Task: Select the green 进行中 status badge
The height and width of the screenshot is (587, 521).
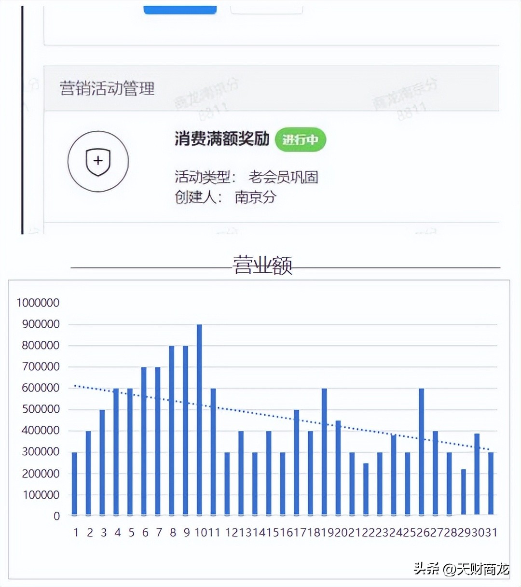Action: click(301, 140)
